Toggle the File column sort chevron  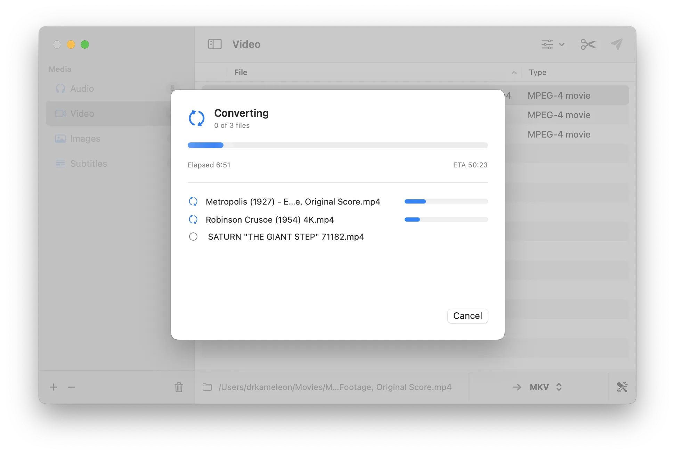pos(514,73)
